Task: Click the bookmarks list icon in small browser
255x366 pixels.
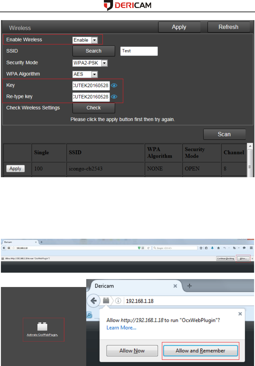Action: pos(206,248)
